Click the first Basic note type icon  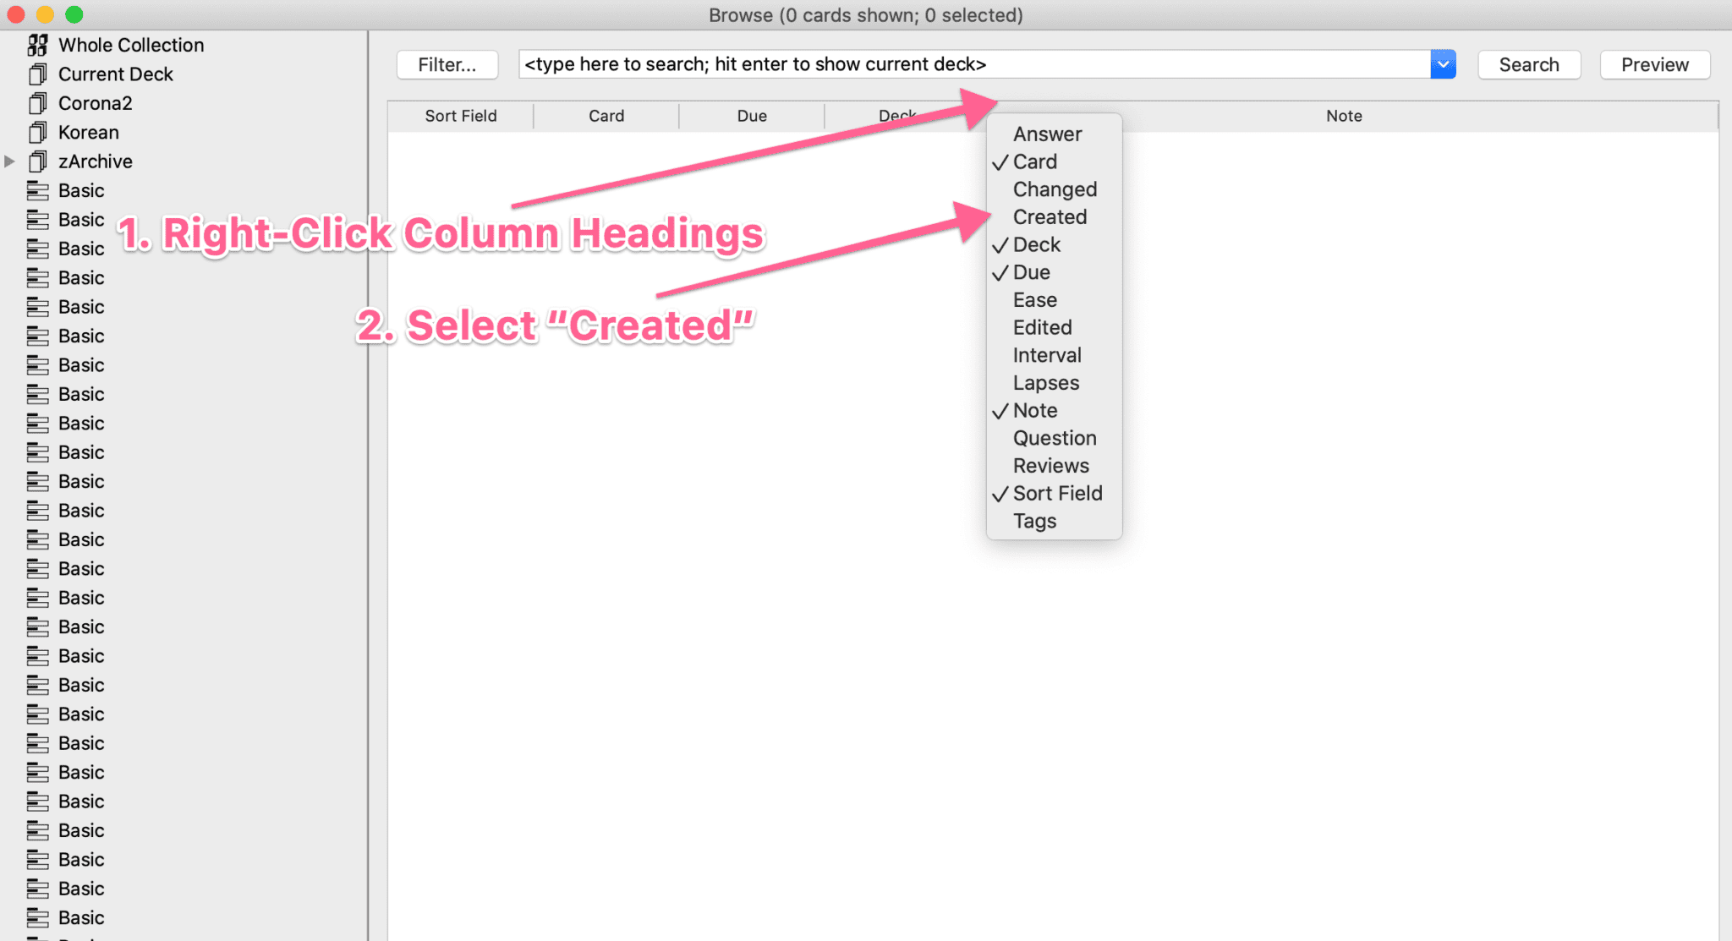tap(37, 191)
